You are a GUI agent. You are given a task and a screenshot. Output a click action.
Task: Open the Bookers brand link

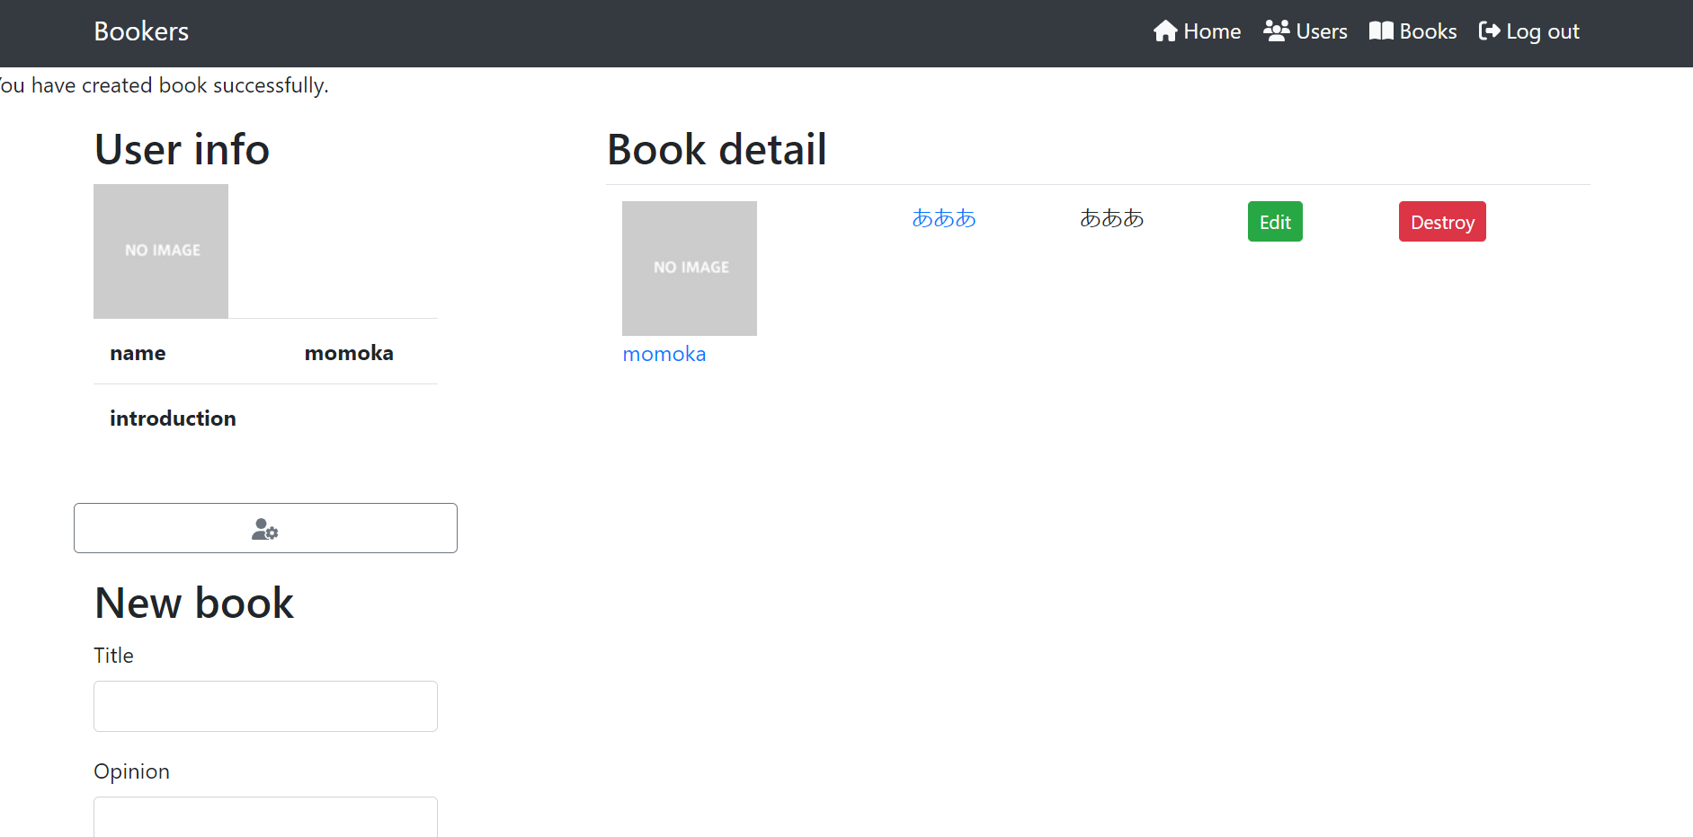(141, 31)
